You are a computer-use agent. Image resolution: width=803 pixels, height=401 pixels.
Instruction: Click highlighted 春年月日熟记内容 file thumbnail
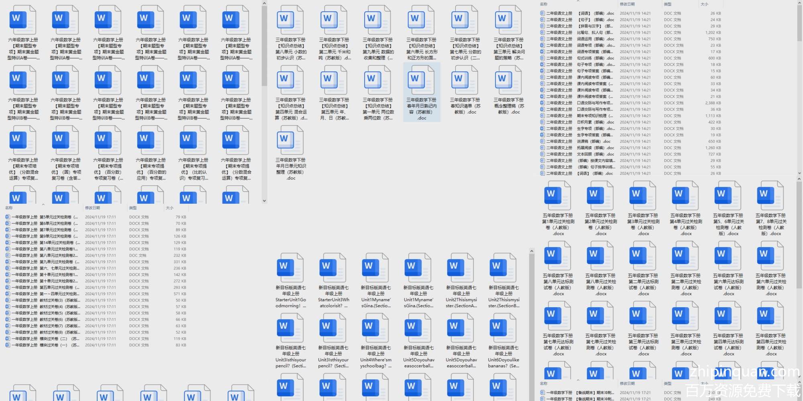pos(422,81)
